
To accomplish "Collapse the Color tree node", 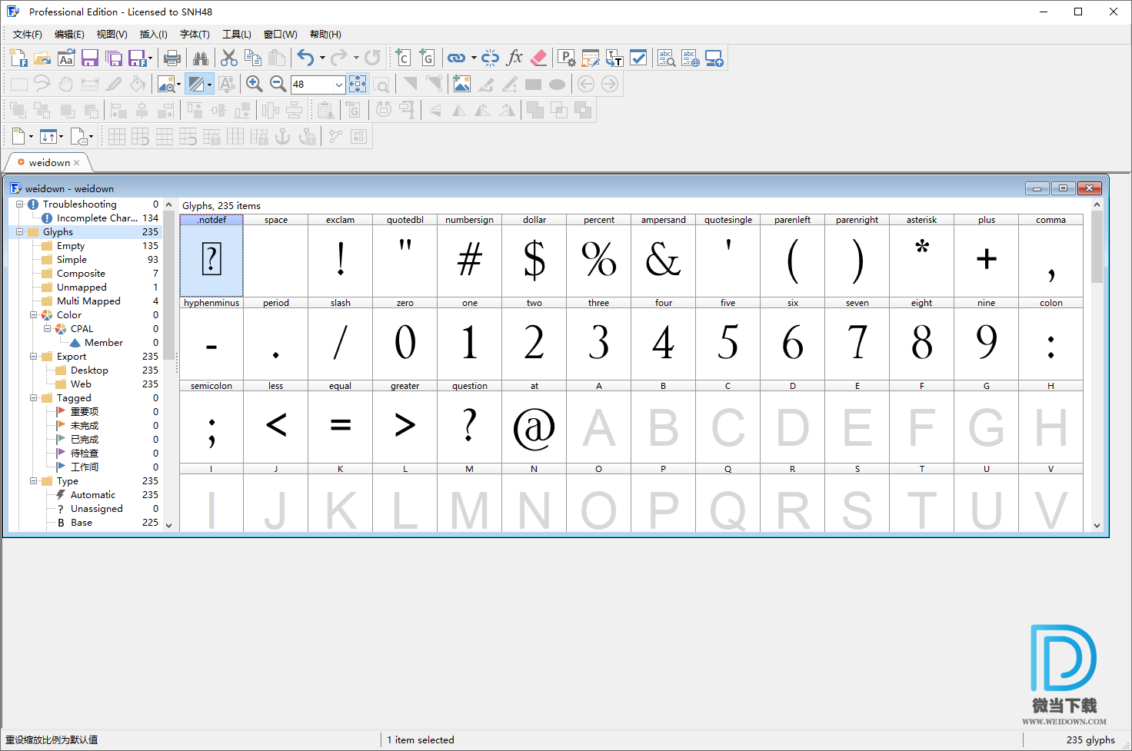I will click(x=34, y=315).
